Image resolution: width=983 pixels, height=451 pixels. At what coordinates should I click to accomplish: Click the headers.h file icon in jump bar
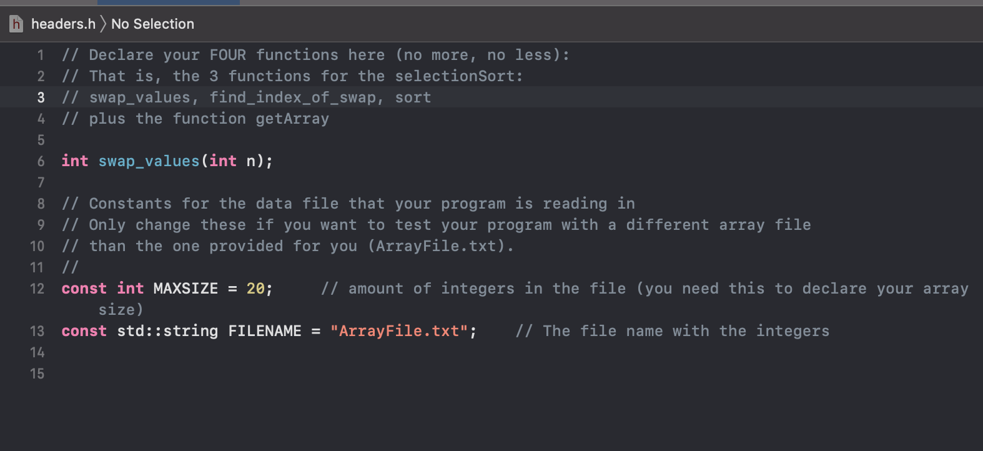(x=16, y=24)
